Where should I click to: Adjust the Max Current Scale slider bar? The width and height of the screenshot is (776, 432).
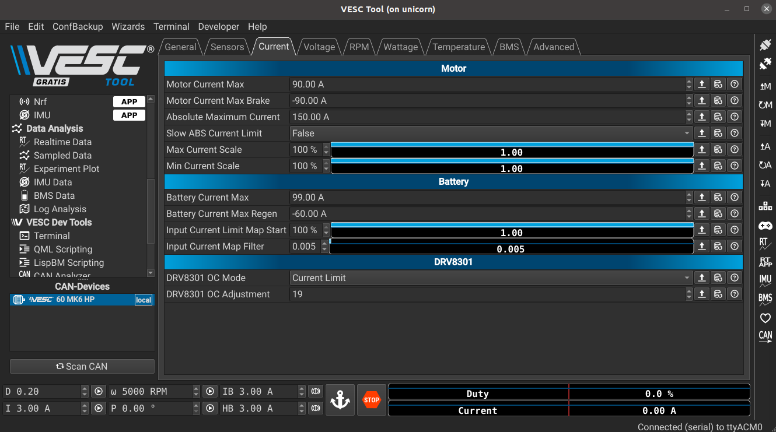point(512,149)
